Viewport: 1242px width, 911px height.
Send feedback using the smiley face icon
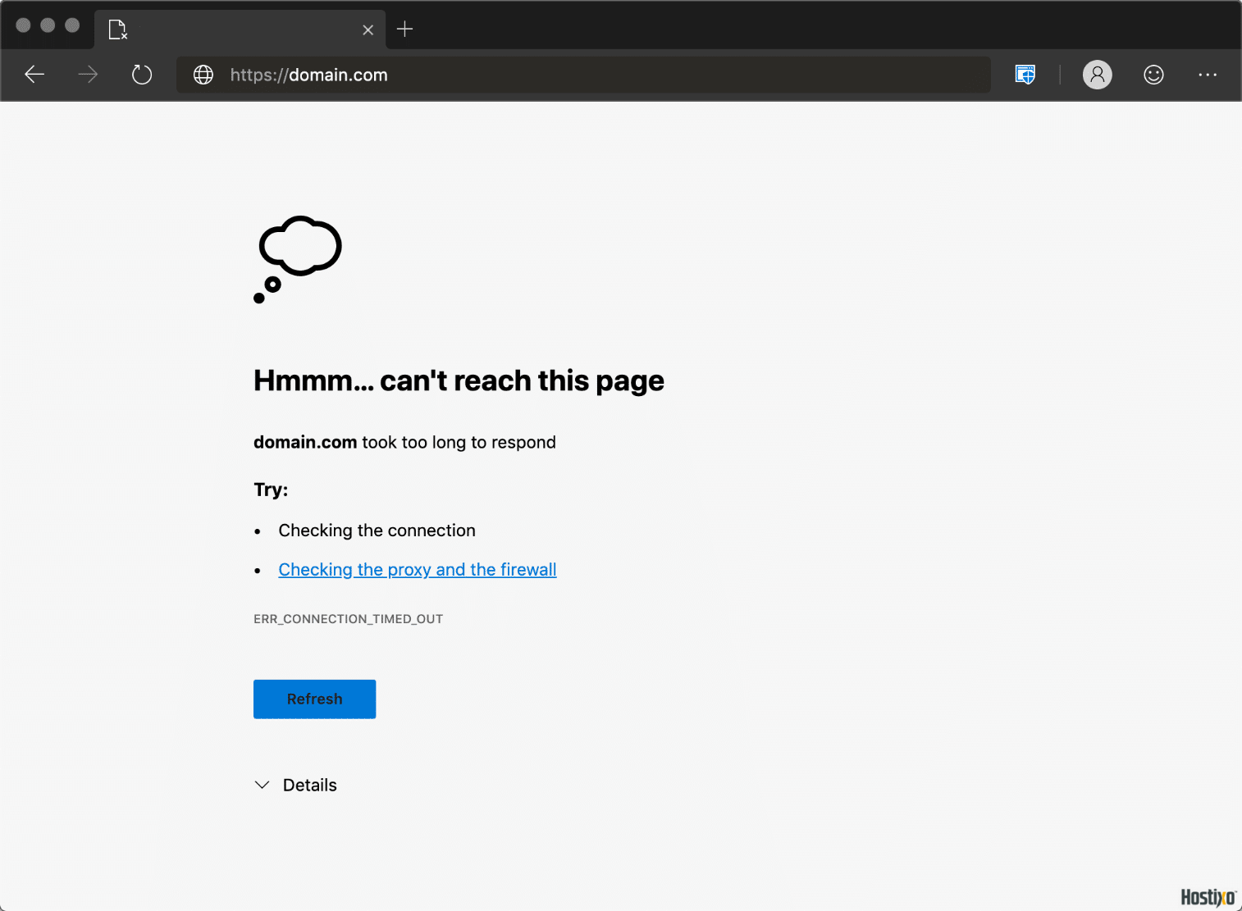click(x=1153, y=75)
